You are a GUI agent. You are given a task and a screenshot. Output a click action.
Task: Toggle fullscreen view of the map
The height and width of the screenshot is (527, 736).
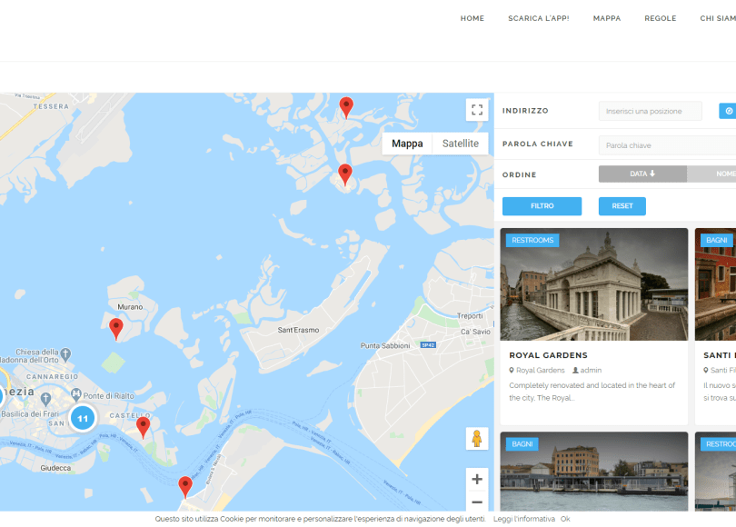pos(477,110)
